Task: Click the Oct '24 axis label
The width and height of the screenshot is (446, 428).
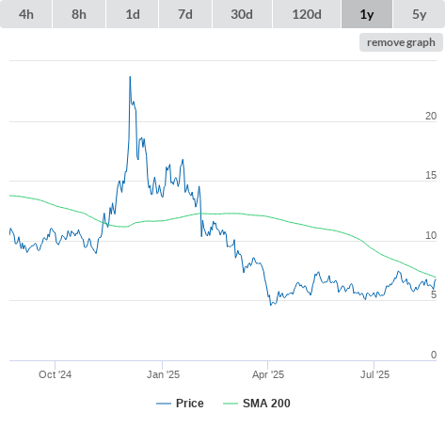Action: click(55, 374)
